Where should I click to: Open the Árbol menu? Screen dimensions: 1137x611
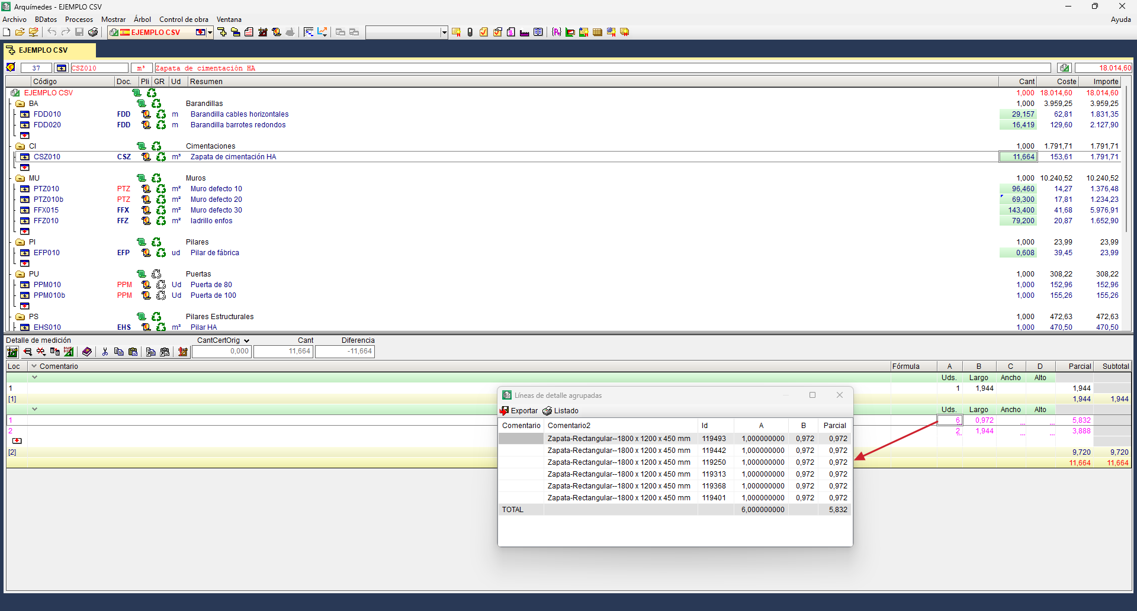pyautogui.click(x=142, y=20)
